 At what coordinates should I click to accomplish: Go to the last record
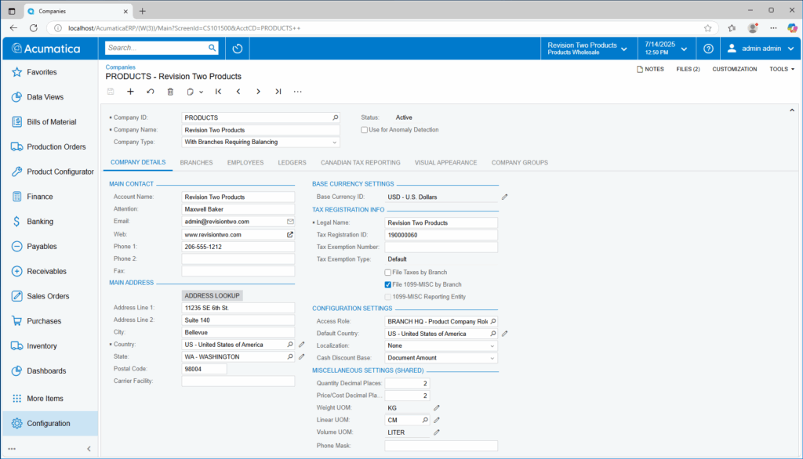pos(278,92)
